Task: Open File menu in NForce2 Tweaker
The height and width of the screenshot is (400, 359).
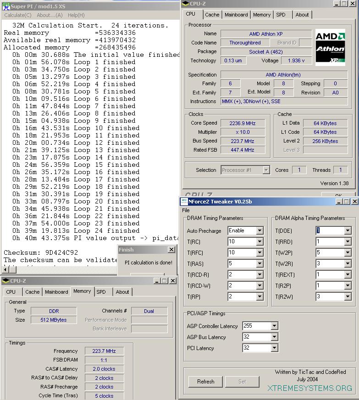Action: point(186,210)
